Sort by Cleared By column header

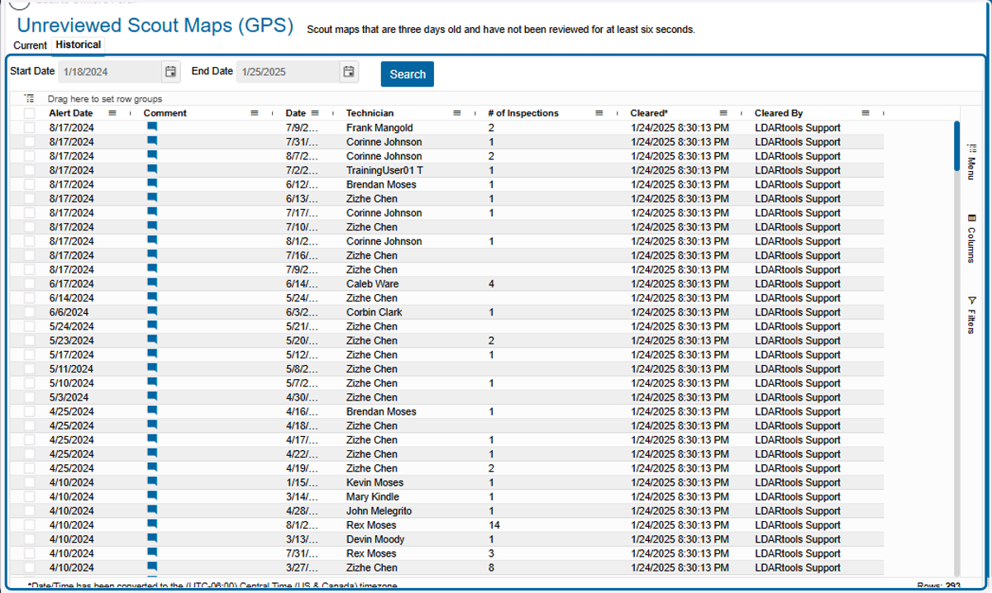[779, 113]
